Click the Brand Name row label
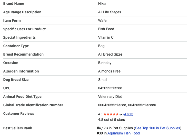This screenshot has width=188, height=137. tap(14, 4)
